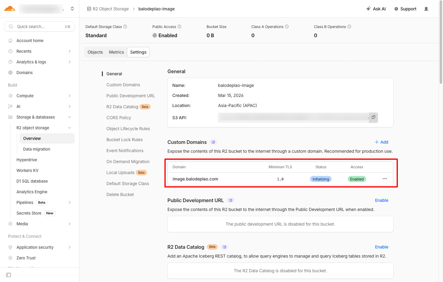
Task: Expand the Compute menu
Action: (x=70, y=96)
